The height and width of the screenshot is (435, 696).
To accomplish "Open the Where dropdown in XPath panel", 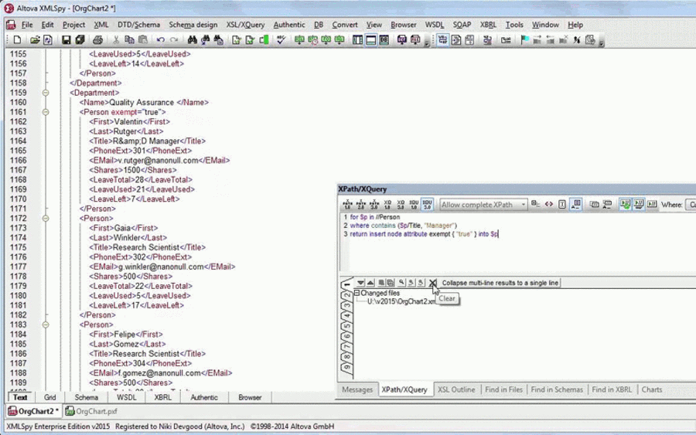I will (x=691, y=205).
